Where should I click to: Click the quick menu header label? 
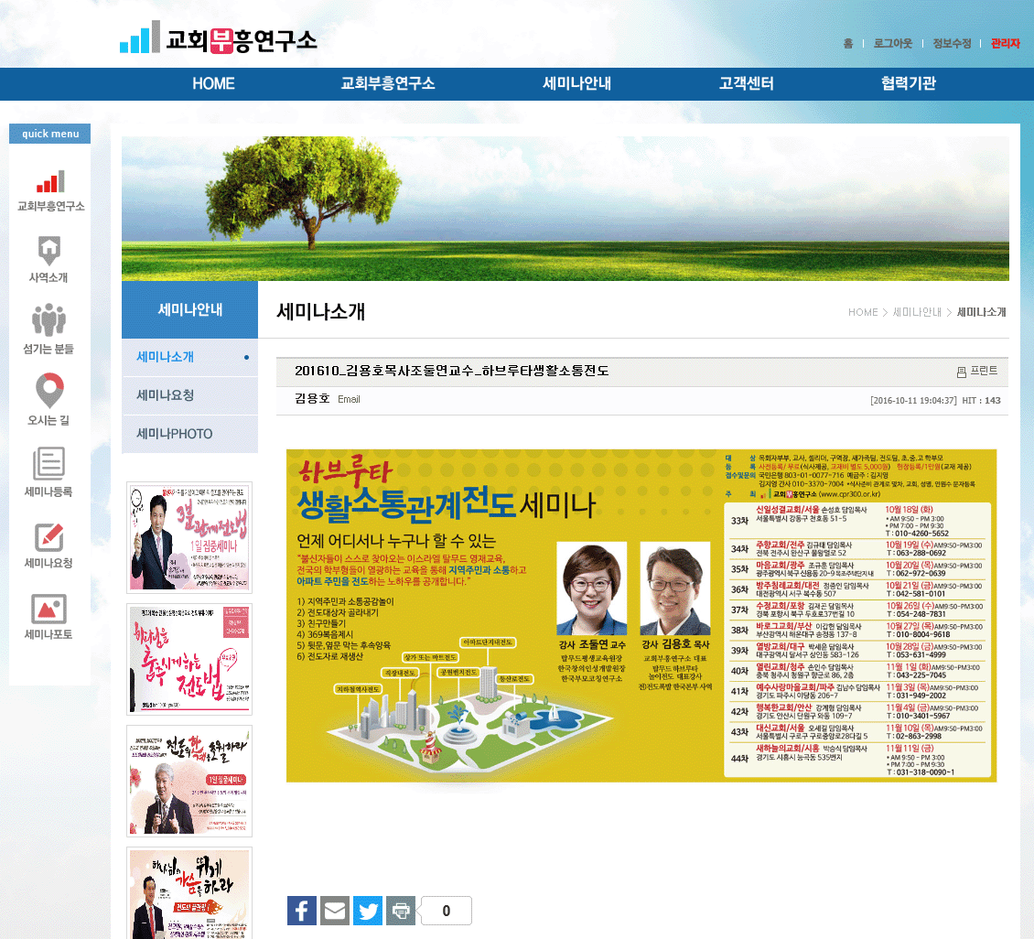tap(50, 134)
